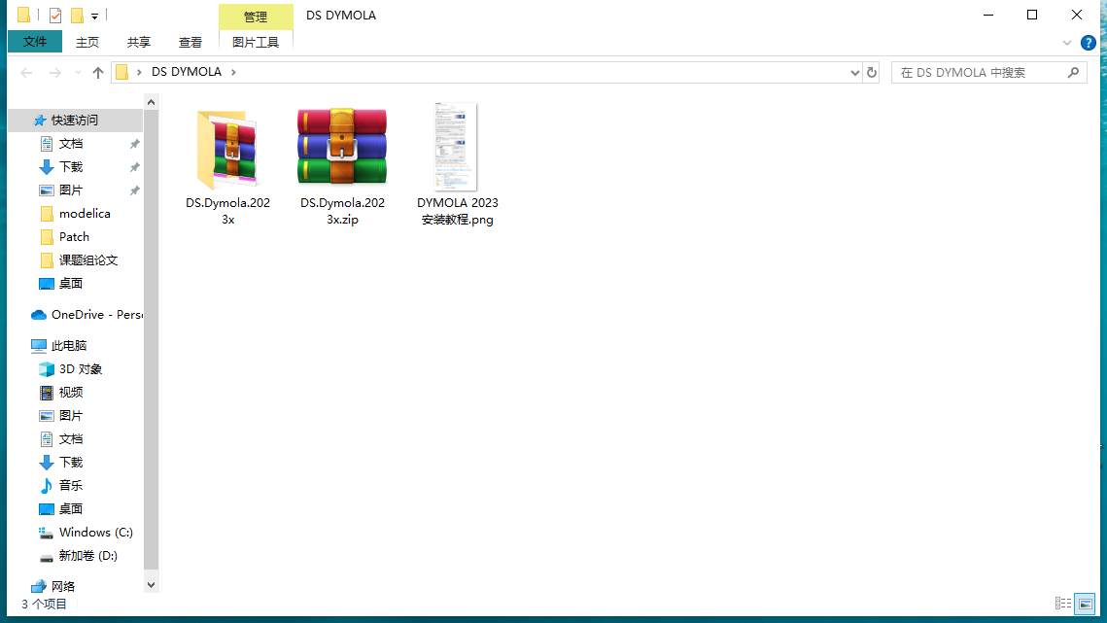Image resolution: width=1107 pixels, height=623 pixels.
Task: Click the sidebar scroll up arrow
Action: coord(151,102)
